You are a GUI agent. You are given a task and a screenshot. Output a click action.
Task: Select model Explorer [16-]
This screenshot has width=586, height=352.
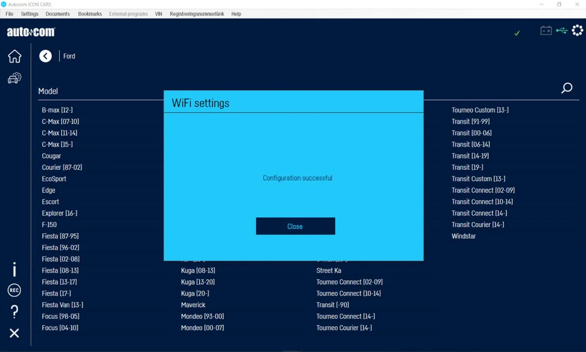[60, 213]
